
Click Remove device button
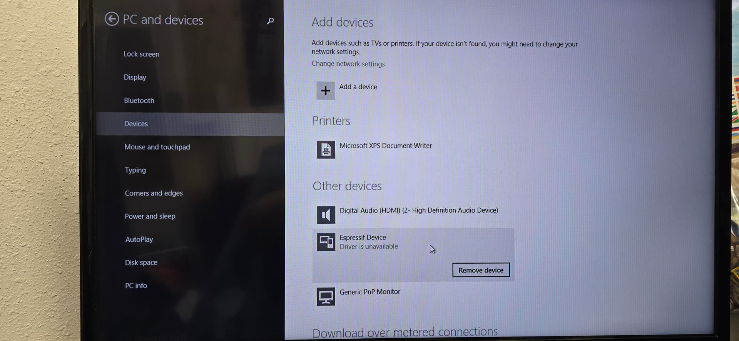tap(481, 270)
